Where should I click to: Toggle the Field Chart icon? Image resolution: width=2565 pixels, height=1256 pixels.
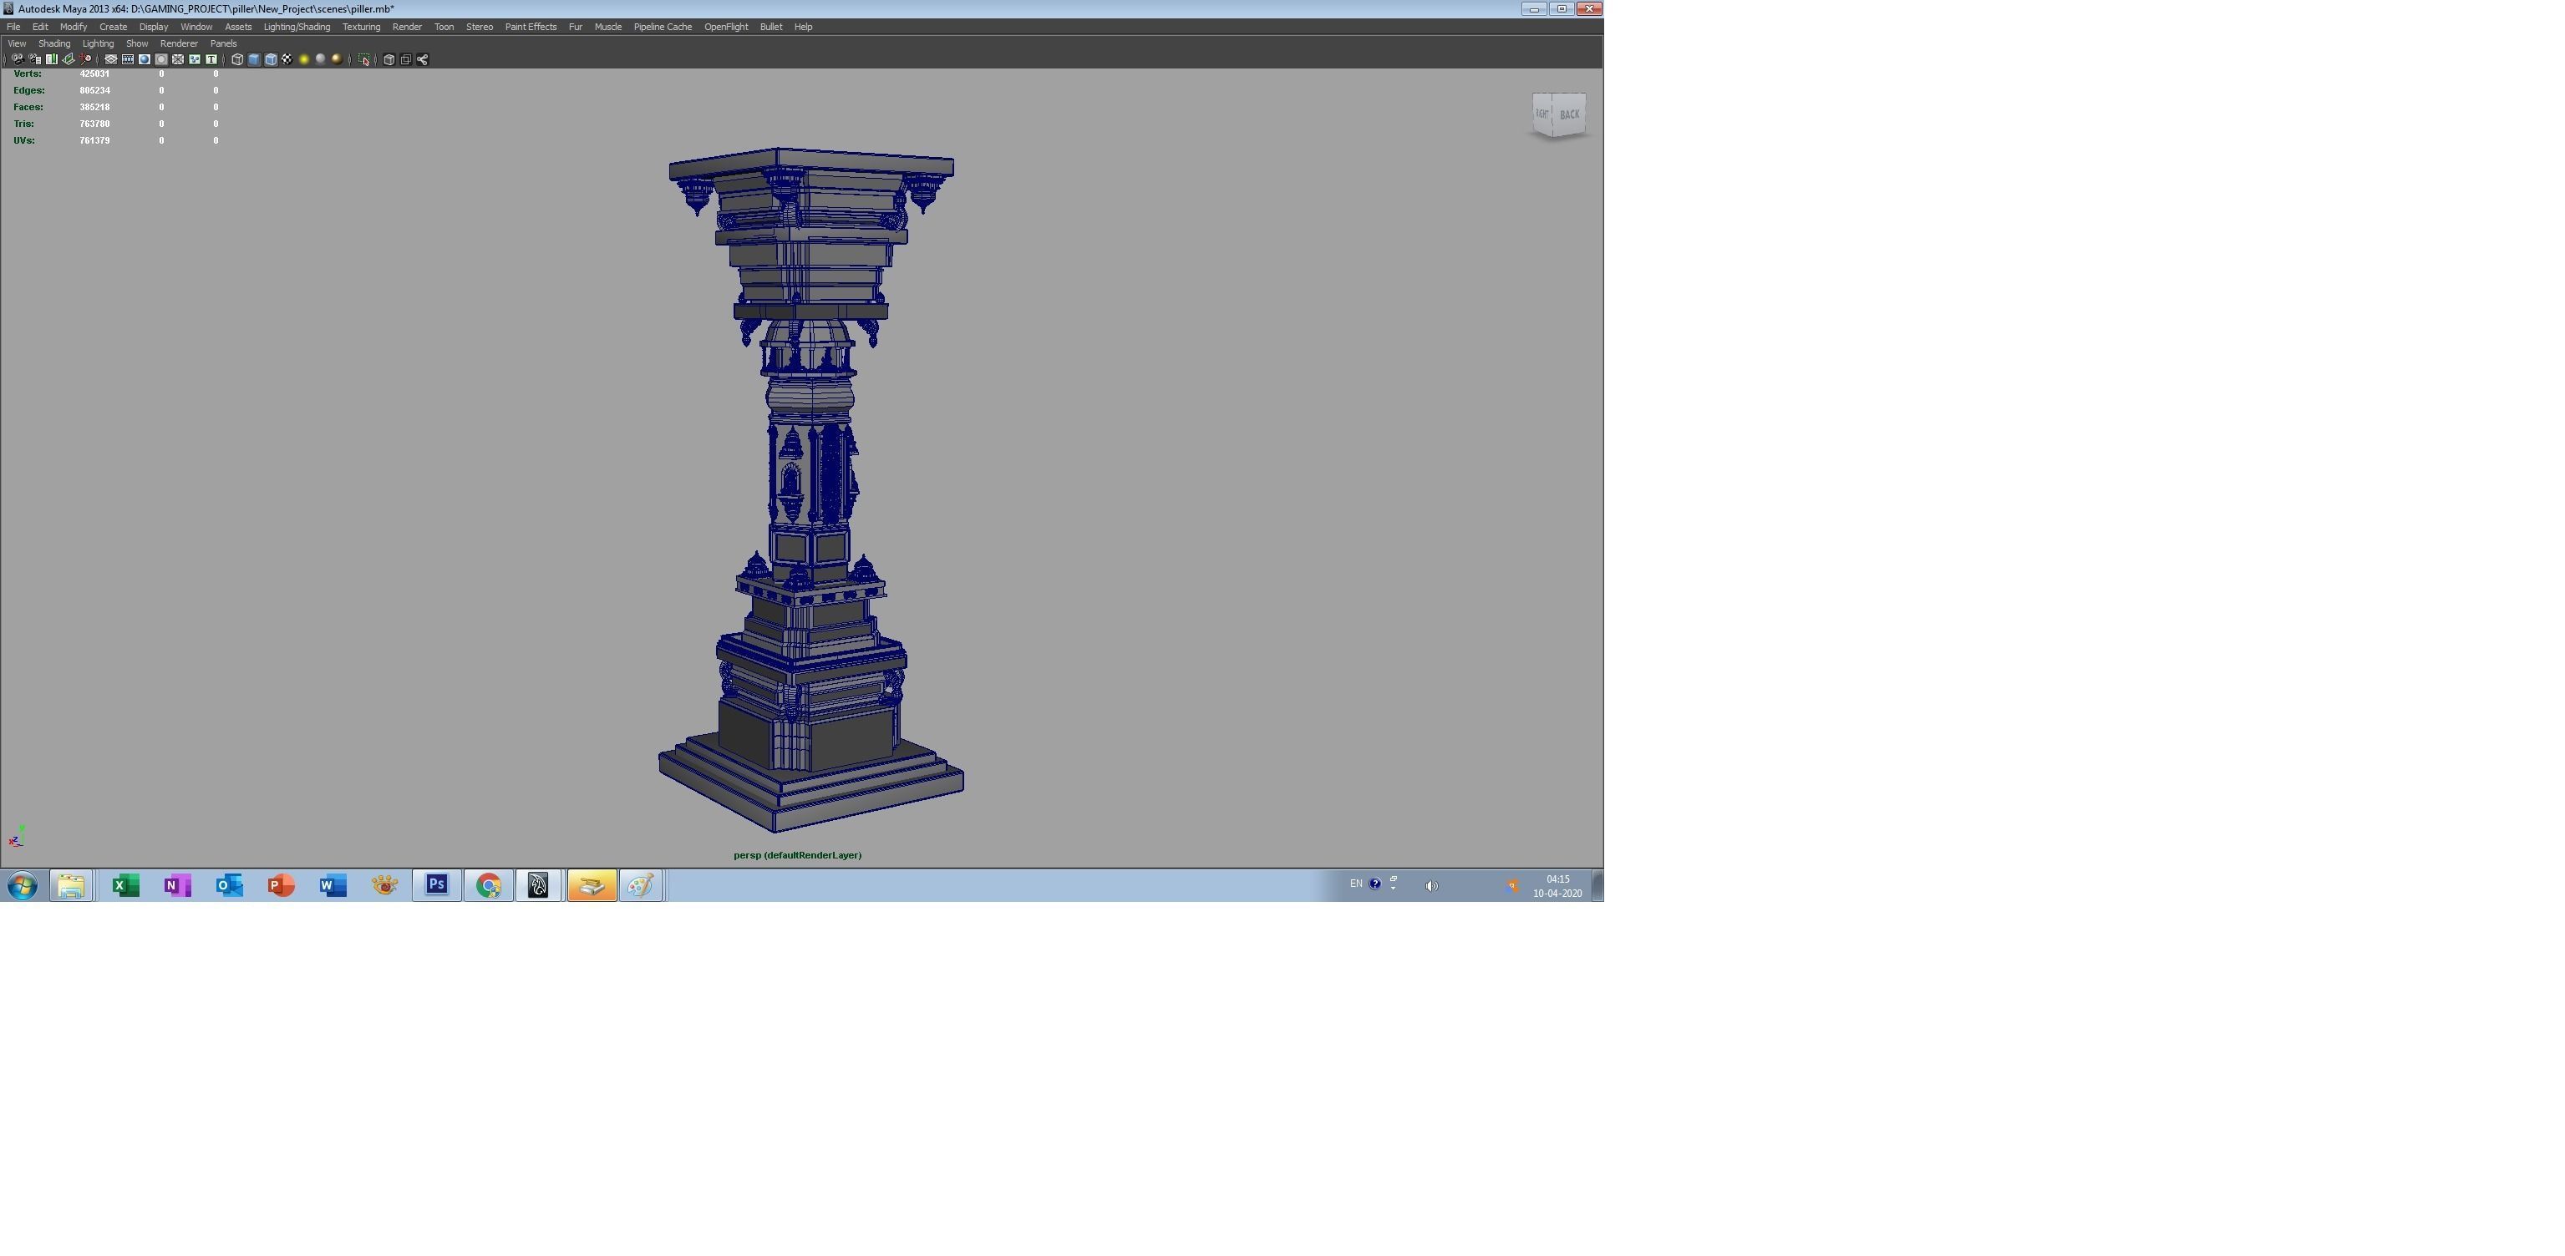pyautogui.click(x=178, y=60)
